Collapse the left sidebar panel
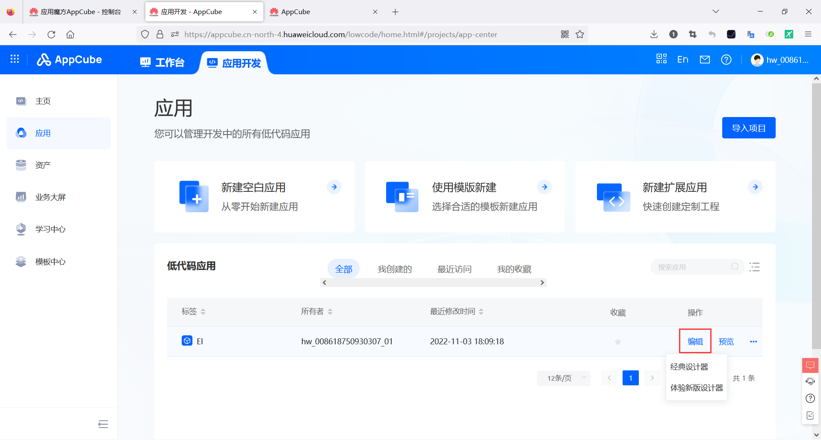This screenshot has height=440, width=821. click(103, 424)
